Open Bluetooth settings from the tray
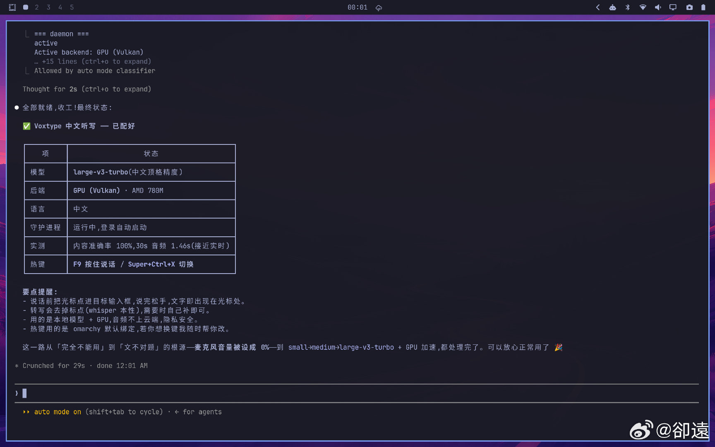The width and height of the screenshot is (715, 447). [628, 7]
